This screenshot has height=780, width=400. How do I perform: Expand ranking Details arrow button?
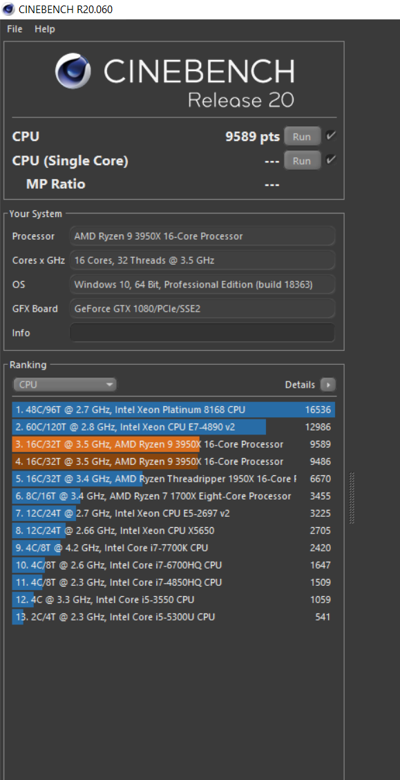(328, 385)
